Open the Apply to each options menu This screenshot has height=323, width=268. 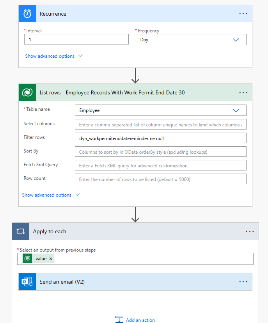[250, 231]
